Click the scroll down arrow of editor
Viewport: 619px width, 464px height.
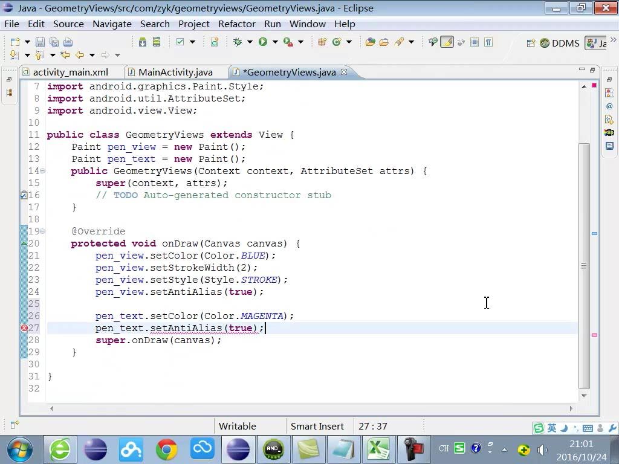(585, 395)
